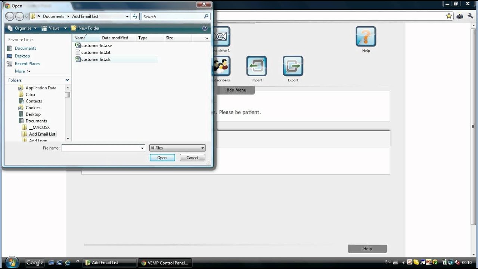Viewport: 478px width, 269px height.
Task: Click the Help button at page bottom
Action: tap(367, 249)
